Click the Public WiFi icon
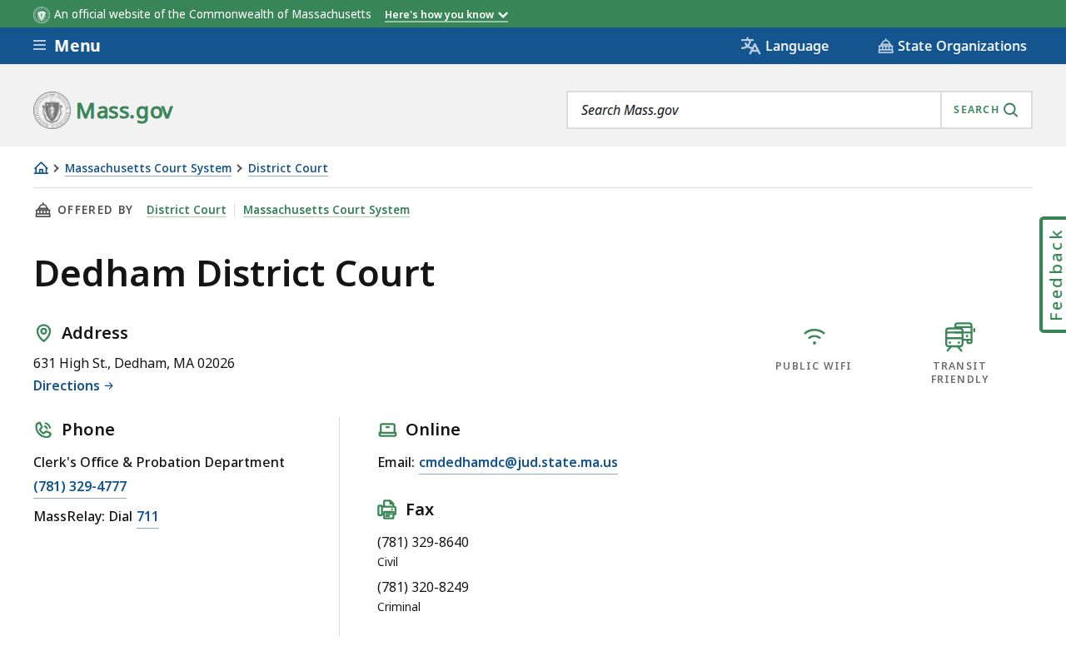The image size is (1066, 666). pos(814,336)
